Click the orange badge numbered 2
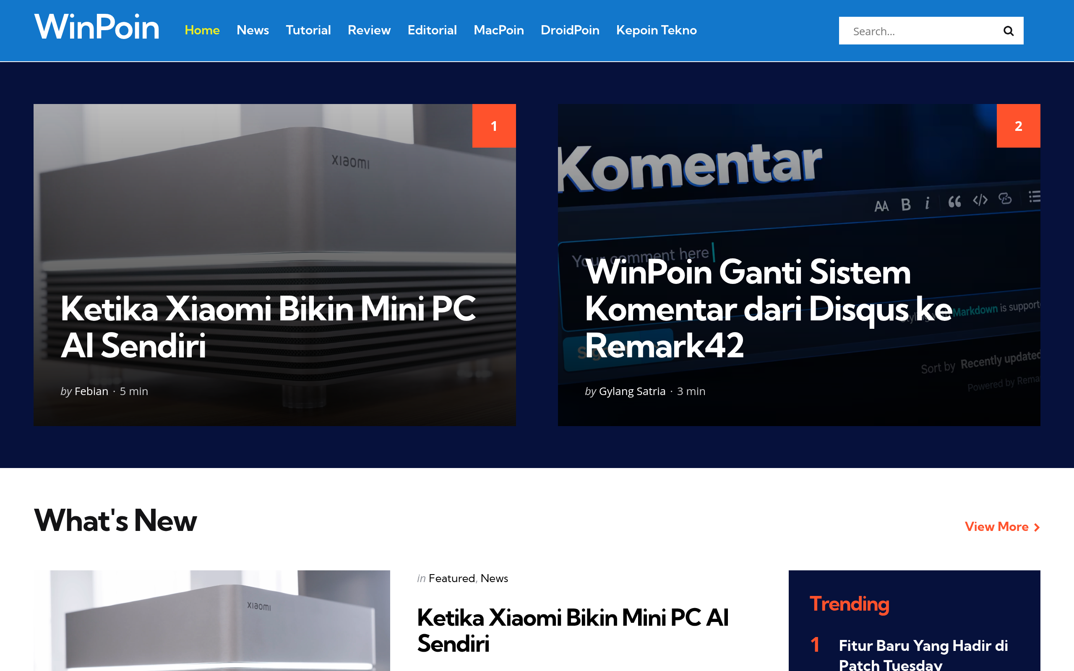1074x671 pixels. pyautogui.click(x=1018, y=126)
